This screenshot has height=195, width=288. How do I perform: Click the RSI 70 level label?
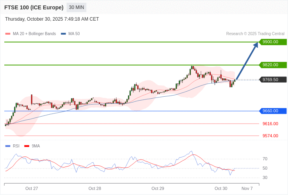coord(265,159)
